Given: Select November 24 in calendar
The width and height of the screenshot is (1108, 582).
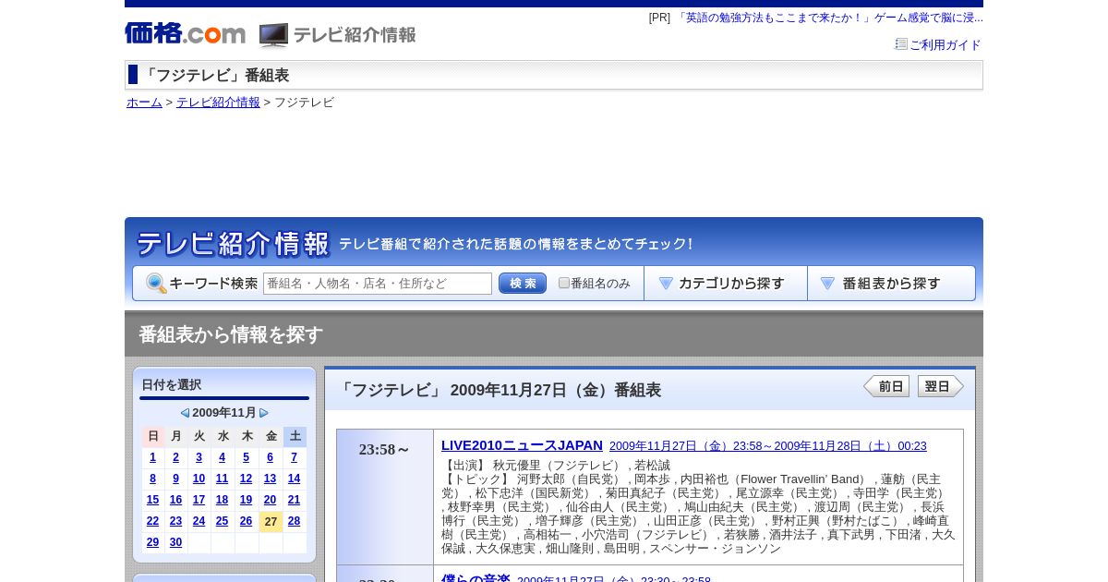Looking at the screenshot, I should [x=199, y=521].
